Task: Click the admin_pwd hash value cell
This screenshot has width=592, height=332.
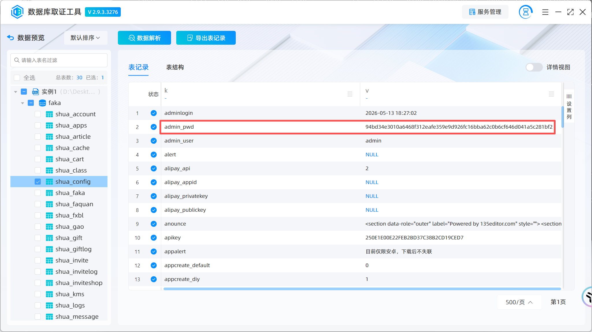Action: (x=459, y=127)
